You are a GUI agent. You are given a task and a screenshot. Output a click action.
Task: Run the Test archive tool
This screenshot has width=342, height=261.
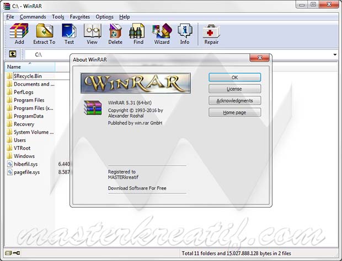pyautogui.click(x=69, y=34)
